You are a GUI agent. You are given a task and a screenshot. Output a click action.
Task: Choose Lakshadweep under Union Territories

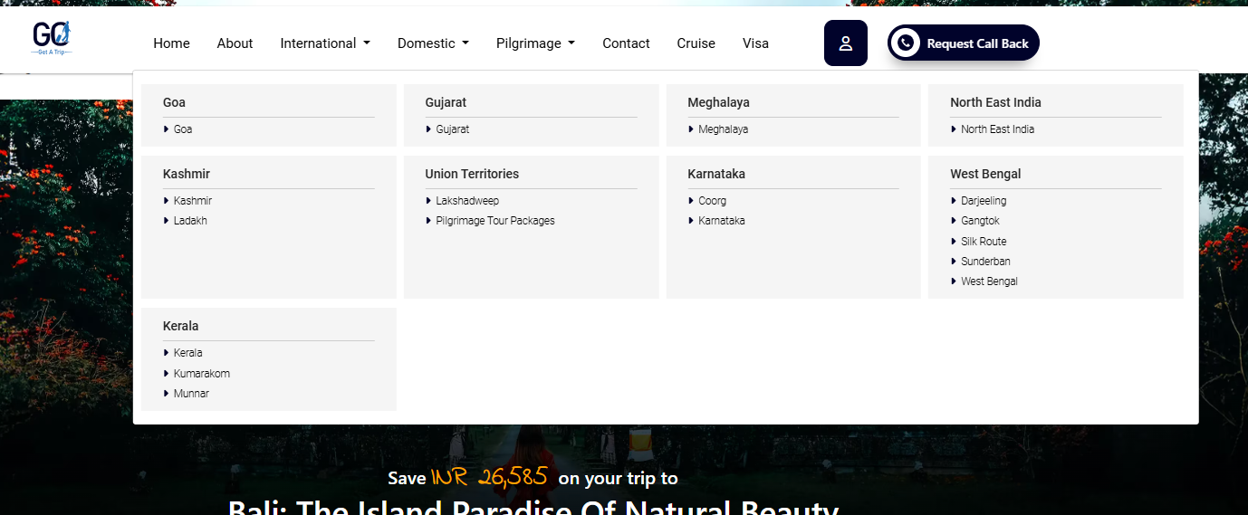coord(467,201)
